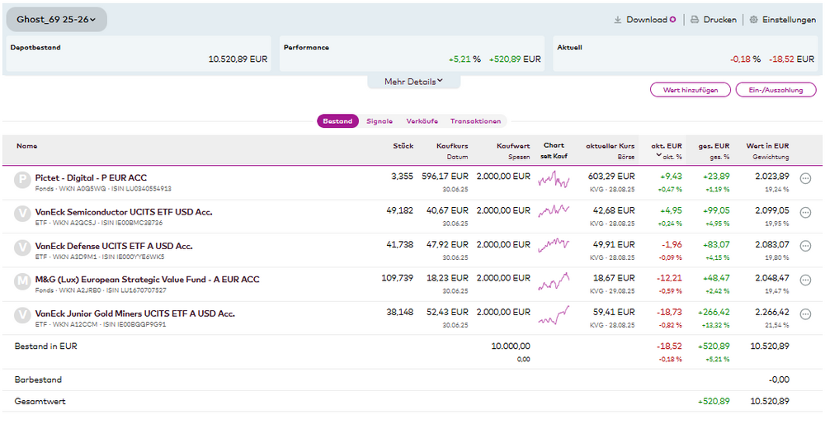The image size is (825, 429).
Task: Click the Pictet - Digital sparkline chart
Action: tap(554, 179)
